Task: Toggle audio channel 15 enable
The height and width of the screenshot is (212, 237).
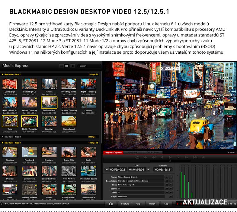Action: [231, 204]
